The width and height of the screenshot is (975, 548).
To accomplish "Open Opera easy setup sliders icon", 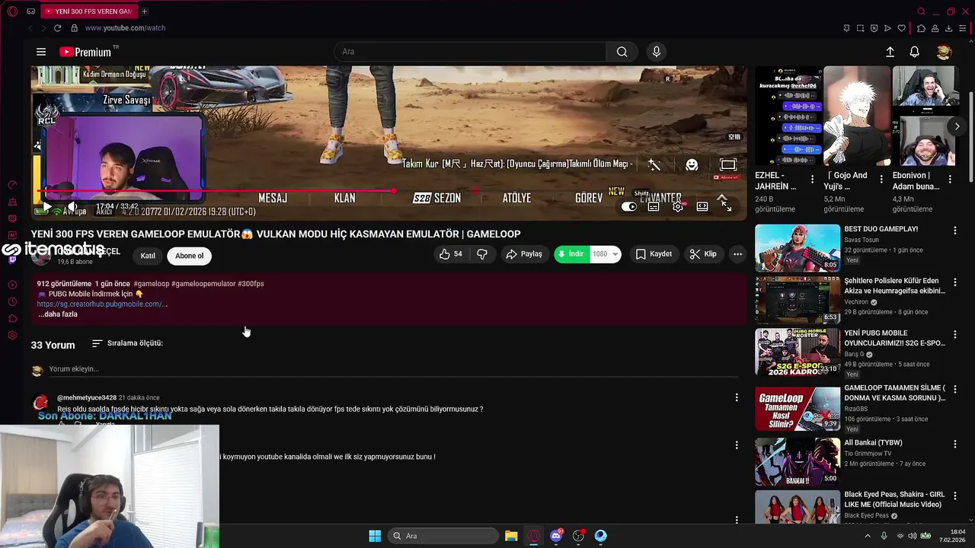I will click(x=963, y=28).
